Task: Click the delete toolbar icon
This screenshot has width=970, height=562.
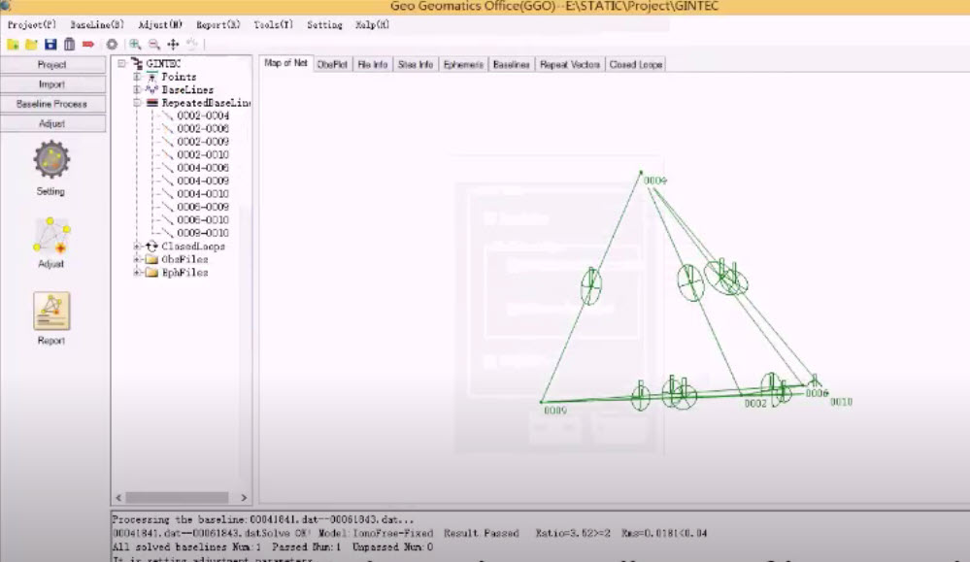Action: coord(70,43)
